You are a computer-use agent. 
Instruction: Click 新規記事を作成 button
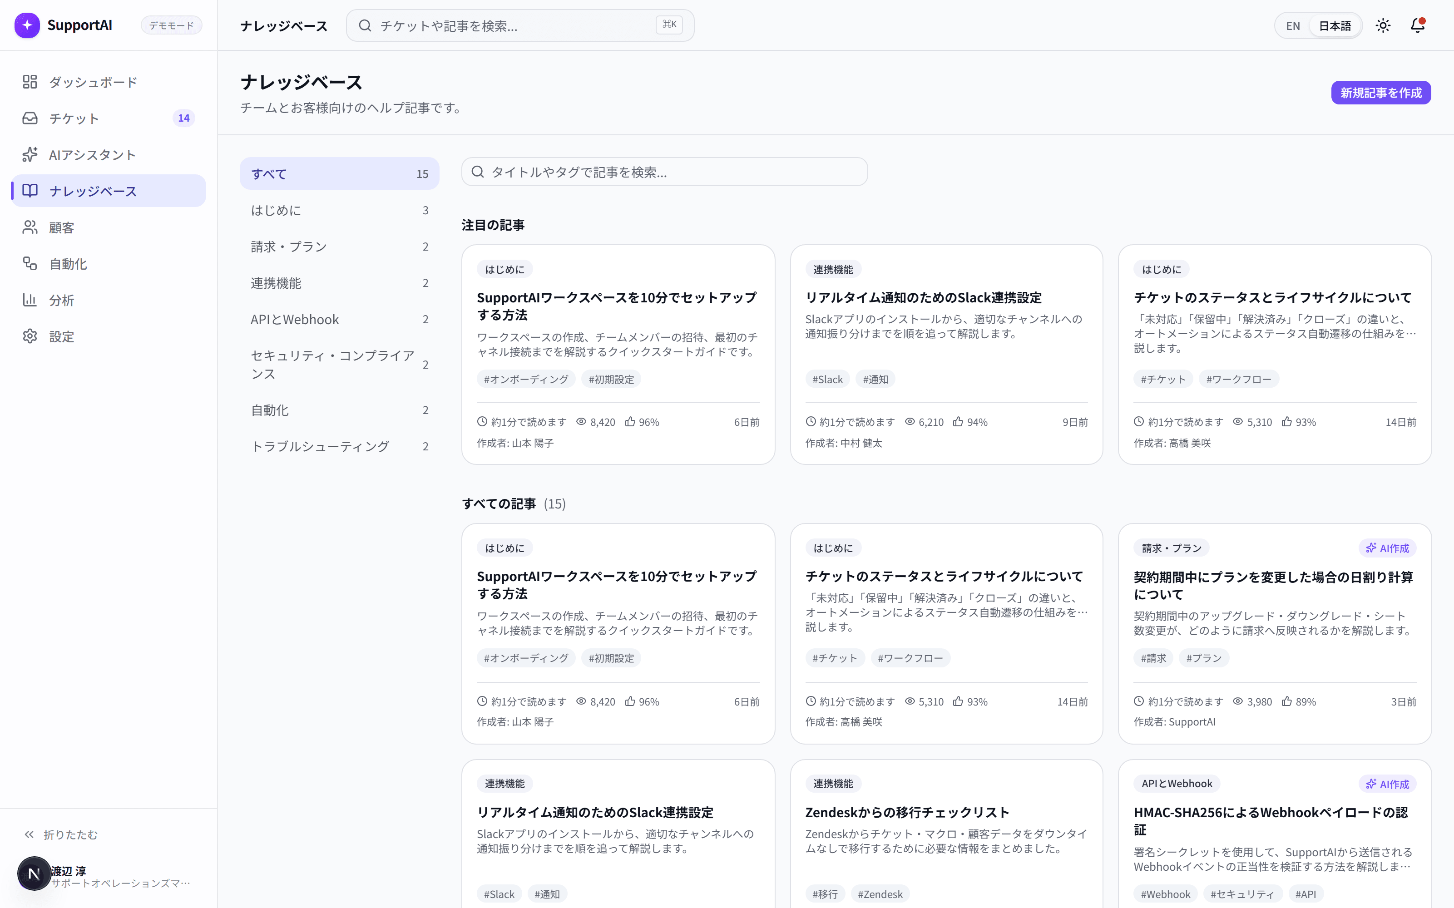point(1381,93)
